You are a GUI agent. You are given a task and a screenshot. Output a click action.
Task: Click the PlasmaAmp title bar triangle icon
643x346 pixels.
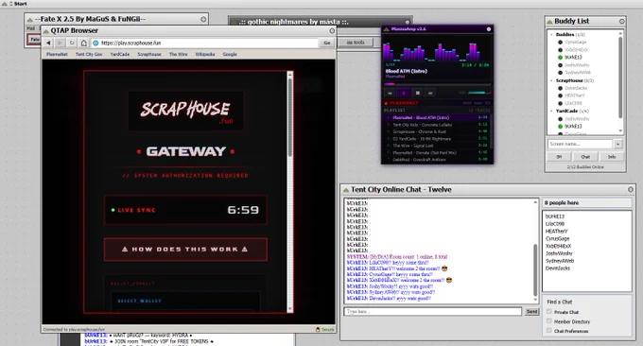pos(387,29)
